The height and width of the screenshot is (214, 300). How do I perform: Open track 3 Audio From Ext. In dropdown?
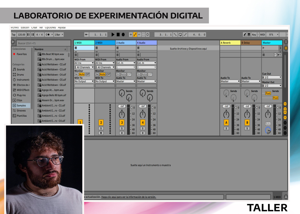pyautogui.click(x=126, y=63)
